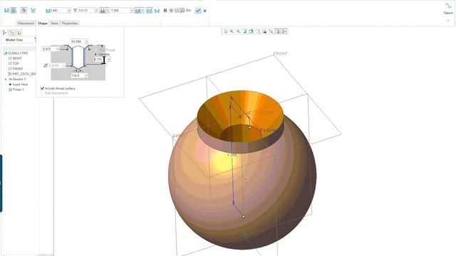The image size is (456, 256).
Task: Open the Note tab
Action: coord(54,23)
